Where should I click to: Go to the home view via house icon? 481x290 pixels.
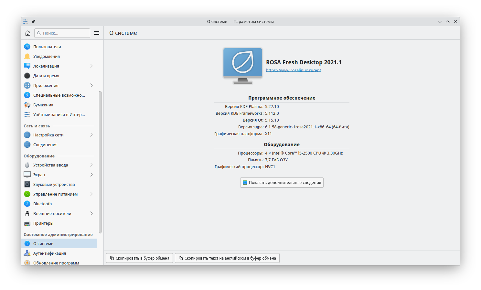[28, 33]
